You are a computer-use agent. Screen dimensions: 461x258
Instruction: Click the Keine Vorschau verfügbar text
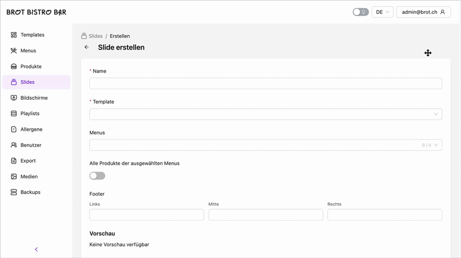(x=119, y=245)
